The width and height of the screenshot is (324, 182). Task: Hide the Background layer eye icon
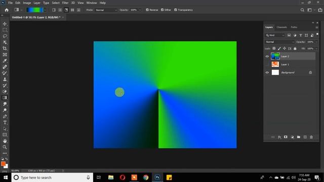[x=267, y=72]
